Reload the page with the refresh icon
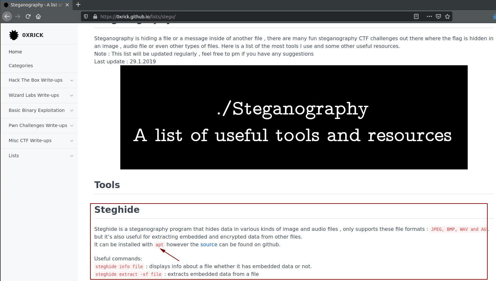This screenshot has height=281, width=496. tap(28, 16)
